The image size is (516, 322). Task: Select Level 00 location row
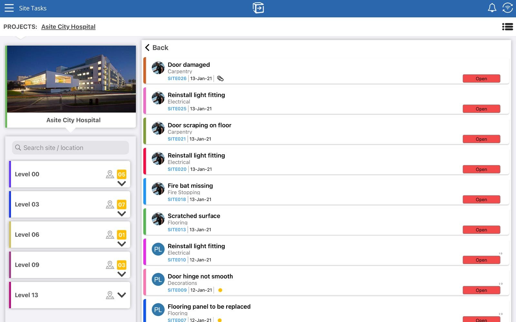(70, 174)
